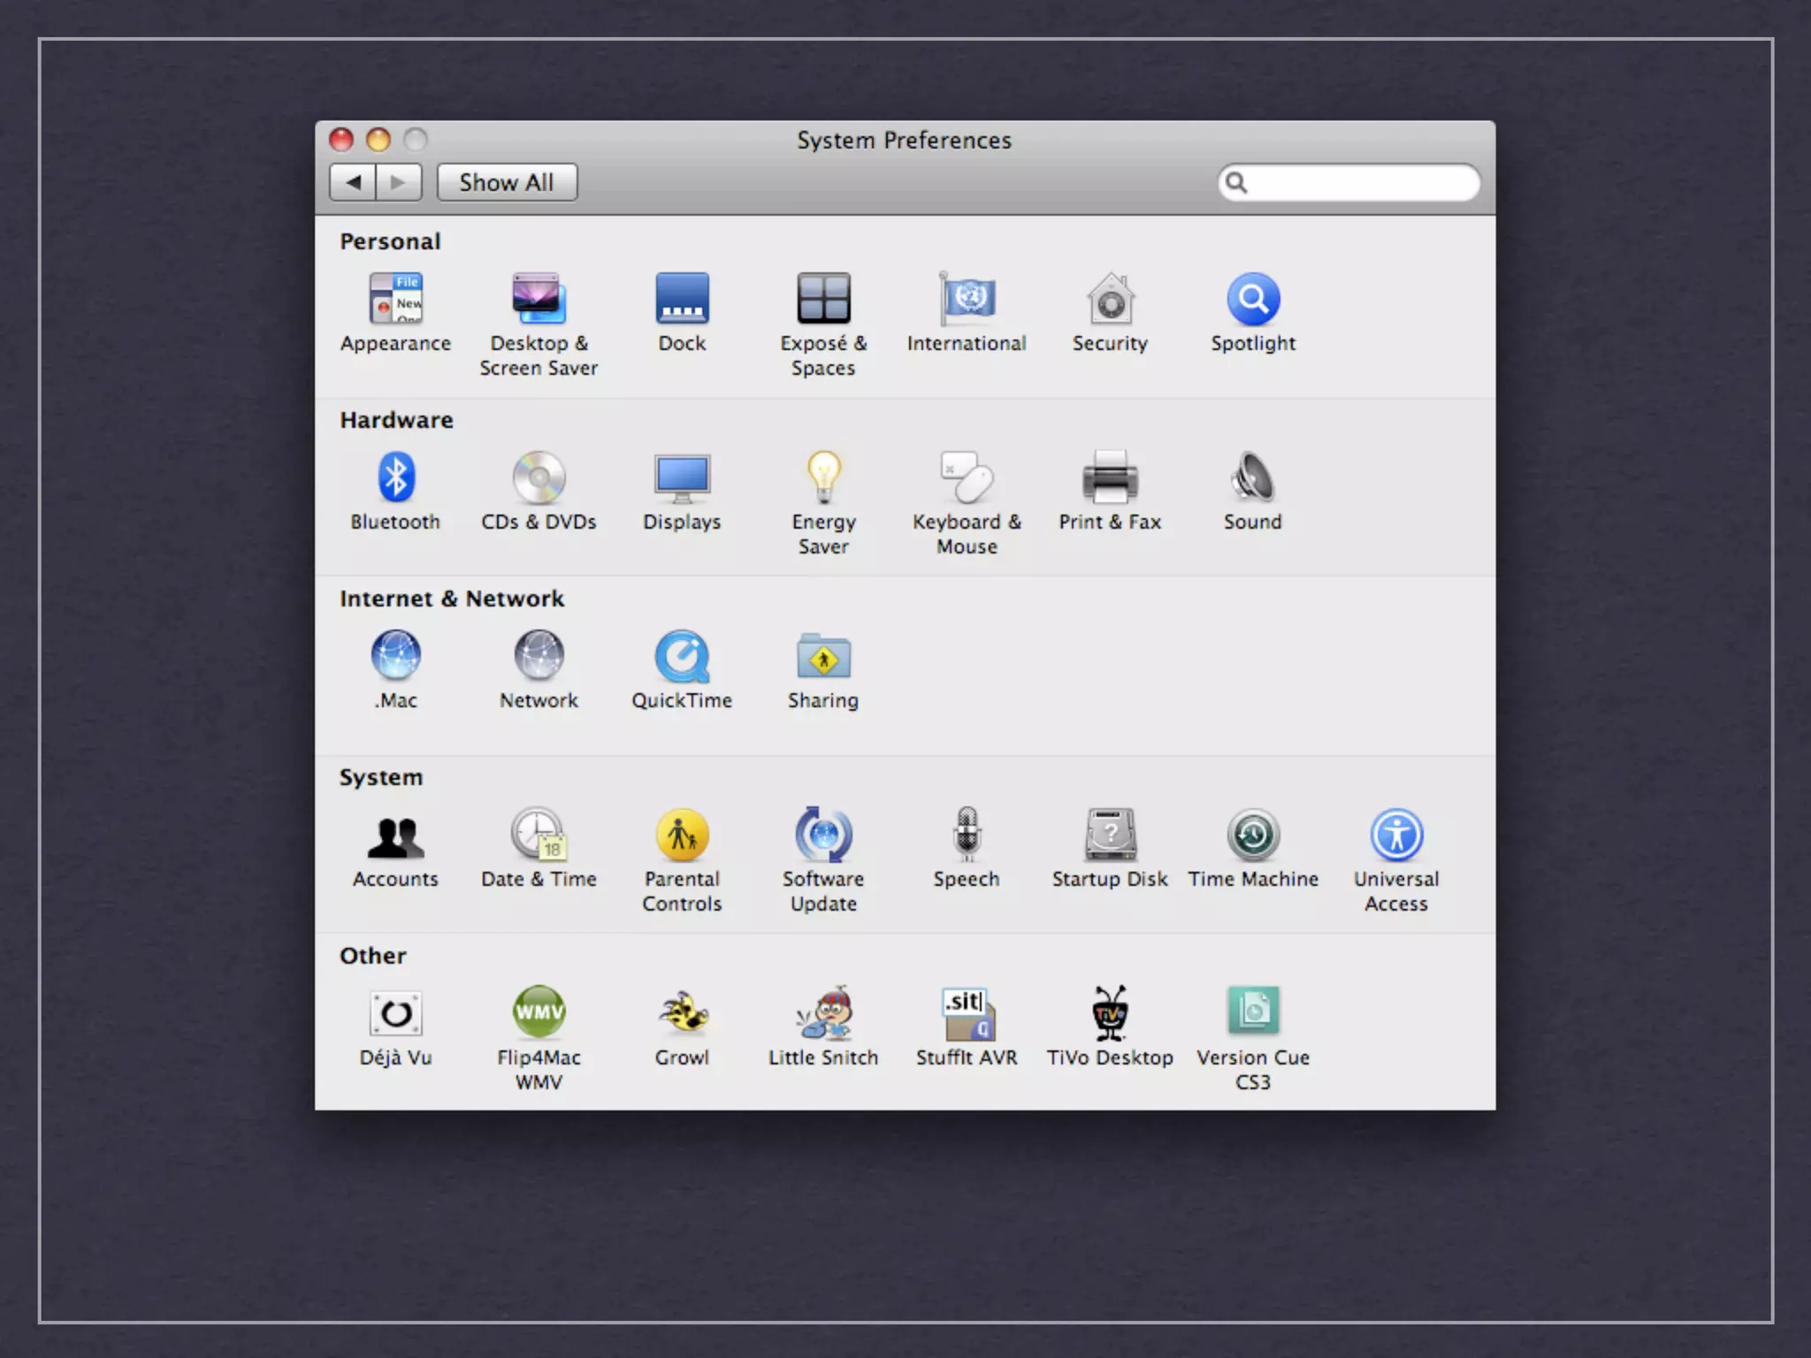Go back with the left arrow button
The height and width of the screenshot is (1358, 1811).
point(353,182)
